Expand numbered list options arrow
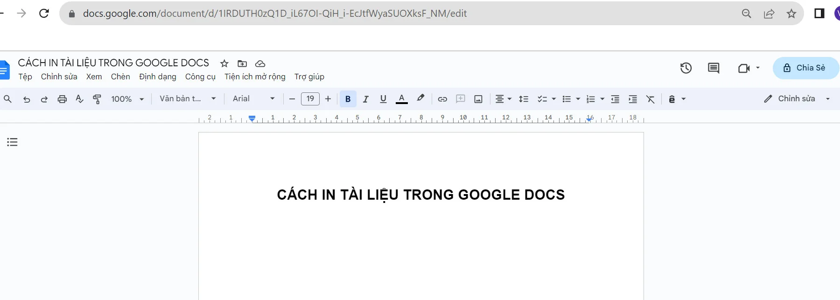The width and height of the screenshot is (840, 300). click(x=602, y=99)
